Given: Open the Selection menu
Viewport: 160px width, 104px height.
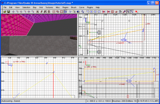Looking at the screenshot, I should click(26, 7).
